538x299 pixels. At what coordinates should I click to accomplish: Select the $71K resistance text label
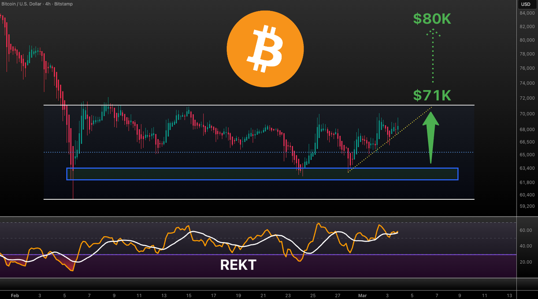[432, 95]
